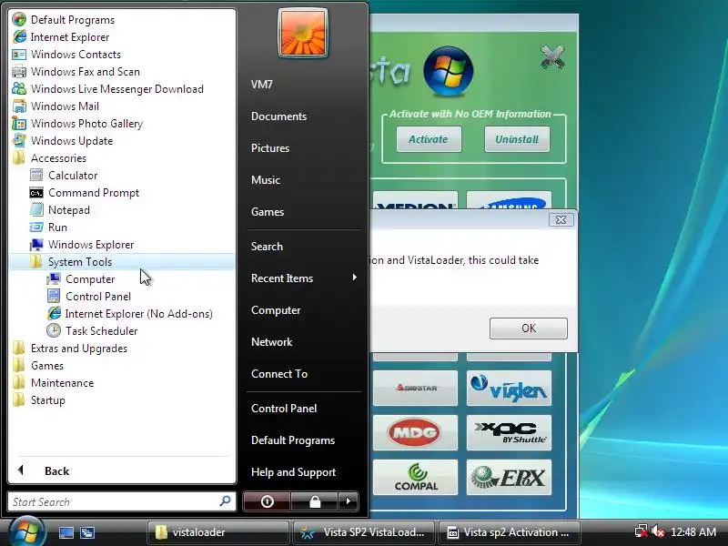This screenshot has width=728, height=546.
Task: Open Windows Contacts icon
Action: (x=19, y=55)
